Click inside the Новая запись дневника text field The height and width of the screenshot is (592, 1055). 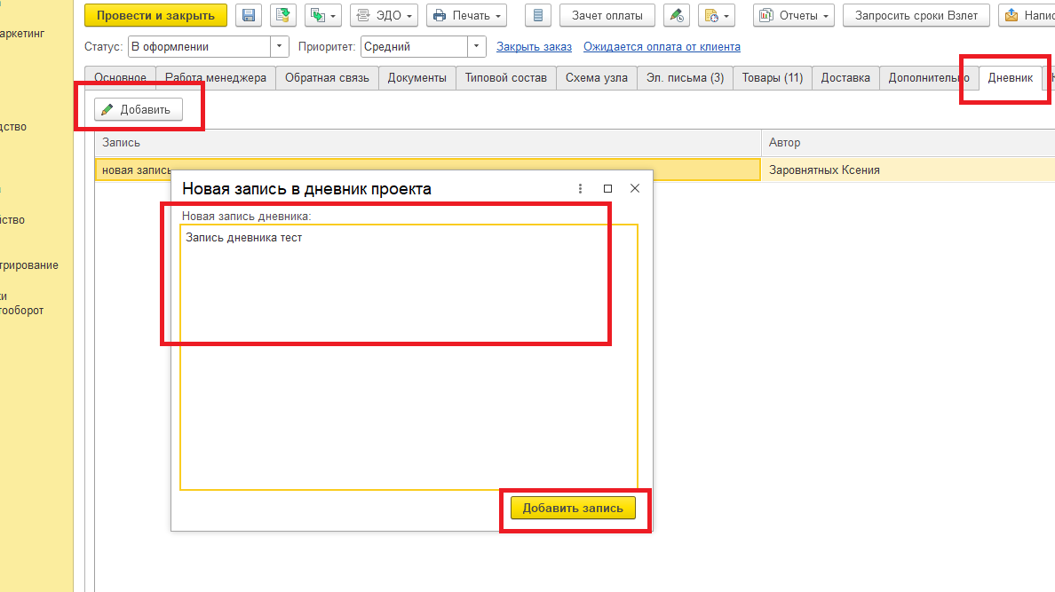[x=409, y=357]
